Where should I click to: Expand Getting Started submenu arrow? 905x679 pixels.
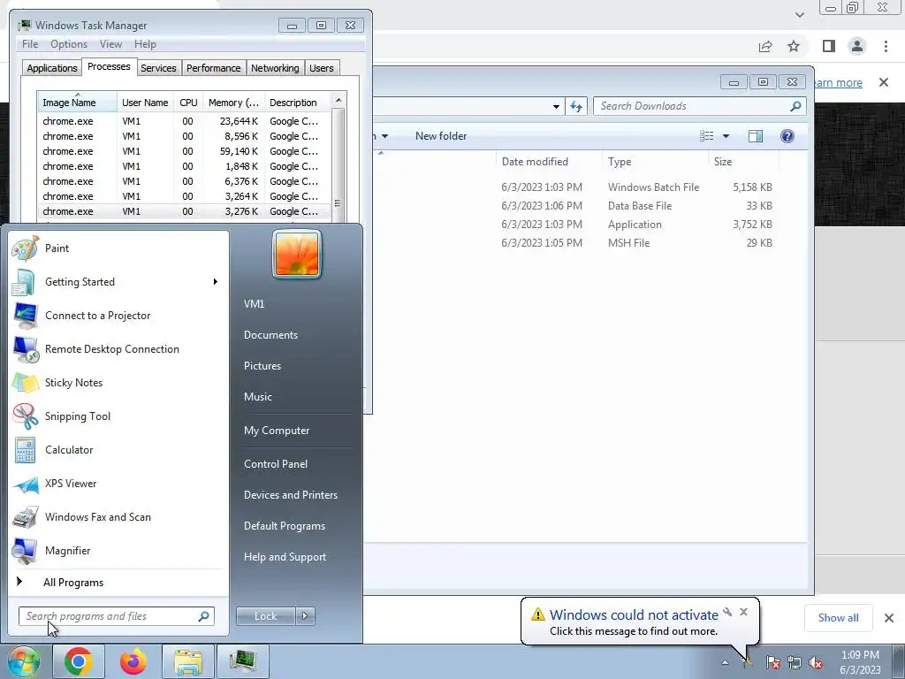click(216, 282)
